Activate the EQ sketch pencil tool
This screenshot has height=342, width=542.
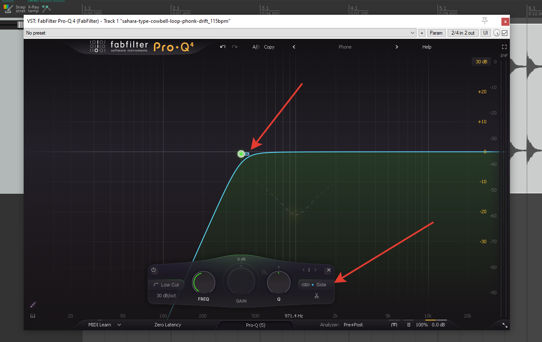33,304
